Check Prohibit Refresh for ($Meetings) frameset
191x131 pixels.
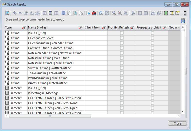(x=122, y=93)
